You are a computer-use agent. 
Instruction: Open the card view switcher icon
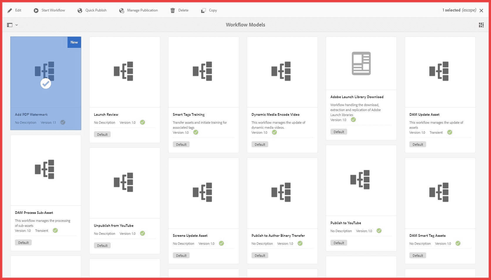pos(481,25)
